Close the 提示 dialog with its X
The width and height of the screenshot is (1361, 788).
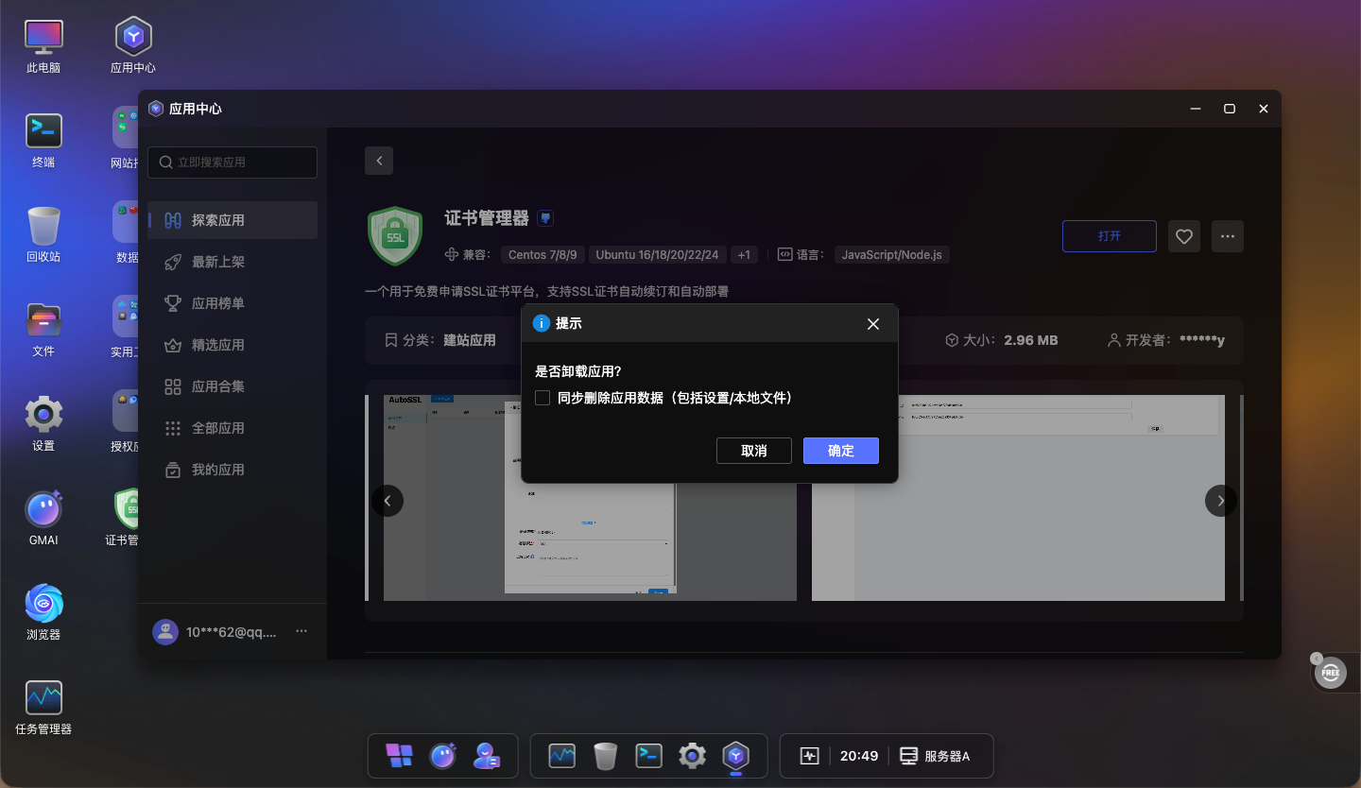[873, 324]
